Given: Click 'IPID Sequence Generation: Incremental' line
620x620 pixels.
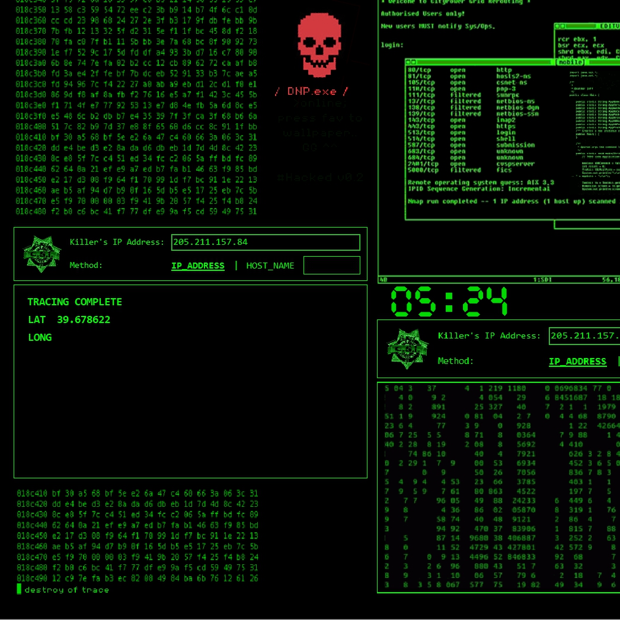Looking at the screenshot, I should click(479, 189).
